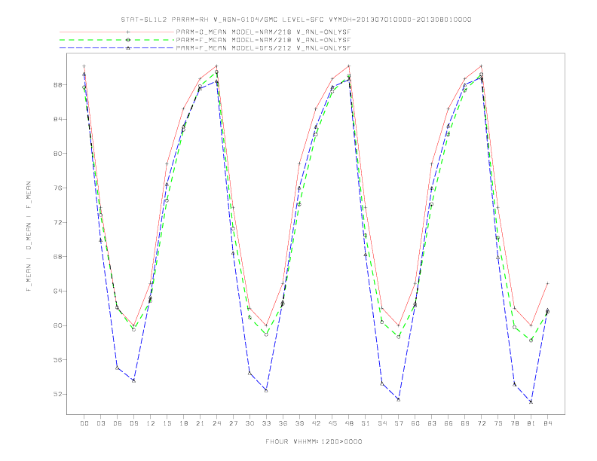597x461 pixels.
Task: Click green circle data point above hour 57
Action: (x=399, y=337)
